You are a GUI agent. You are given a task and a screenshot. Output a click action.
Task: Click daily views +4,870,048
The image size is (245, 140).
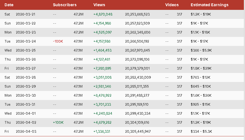(103, 14)
